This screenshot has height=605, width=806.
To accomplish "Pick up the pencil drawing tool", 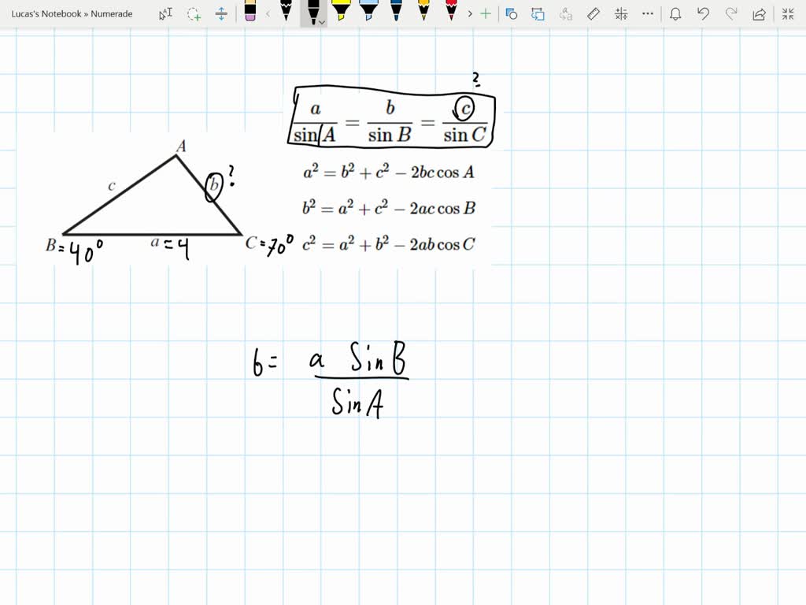I will coord(287,12).
